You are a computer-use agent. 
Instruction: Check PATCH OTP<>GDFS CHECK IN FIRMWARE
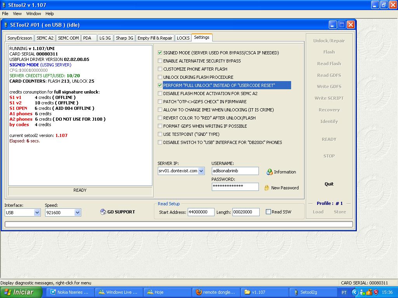160,102
